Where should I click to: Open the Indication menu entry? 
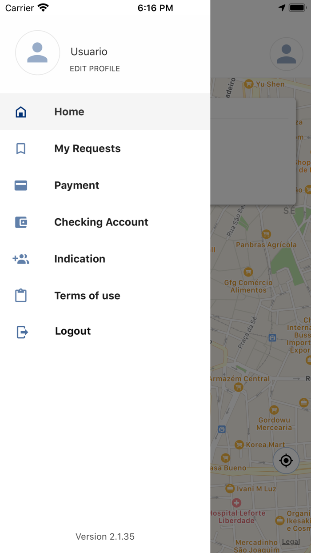tap(105, 259)
